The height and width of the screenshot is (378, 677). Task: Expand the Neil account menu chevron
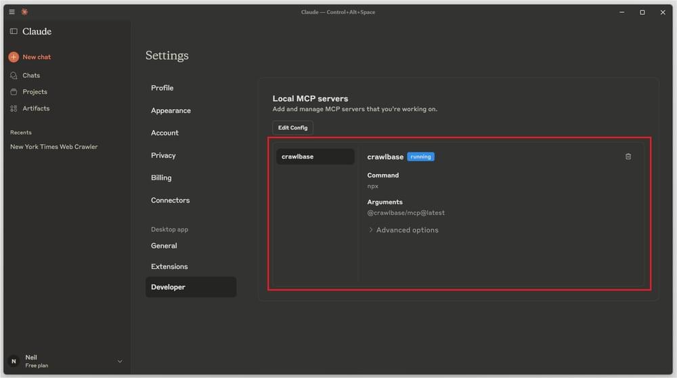pyautogui.click(x=120, y=361)
